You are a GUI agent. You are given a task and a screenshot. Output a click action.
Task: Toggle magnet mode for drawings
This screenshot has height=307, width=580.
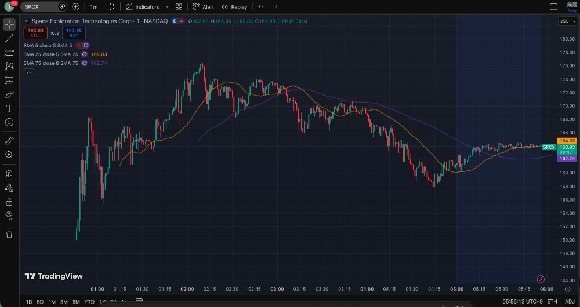(9, 174)
